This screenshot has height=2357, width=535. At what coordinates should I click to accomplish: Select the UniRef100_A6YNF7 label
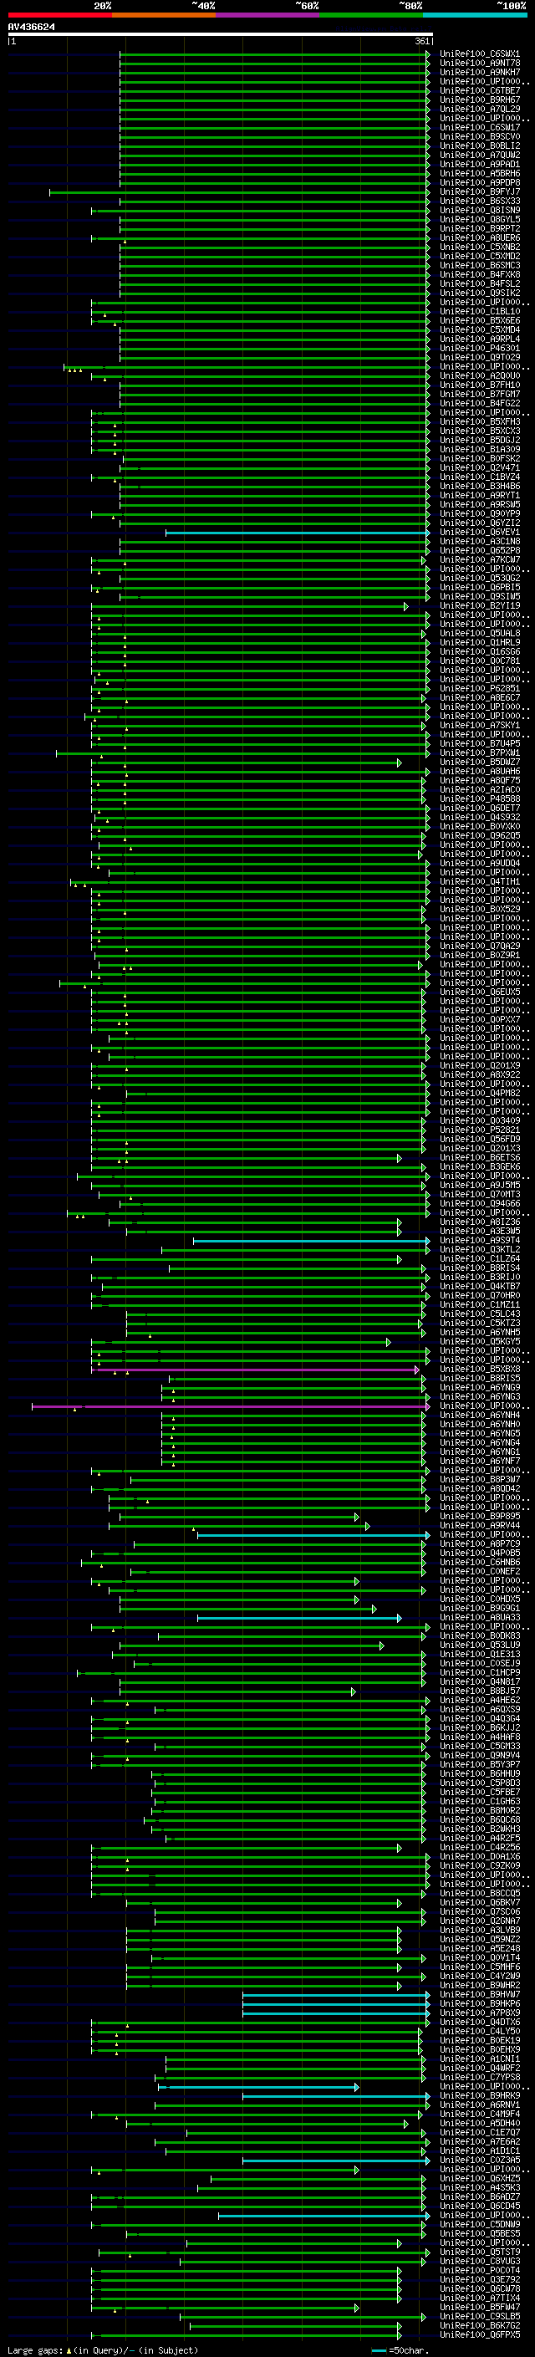pos(480,1462)
